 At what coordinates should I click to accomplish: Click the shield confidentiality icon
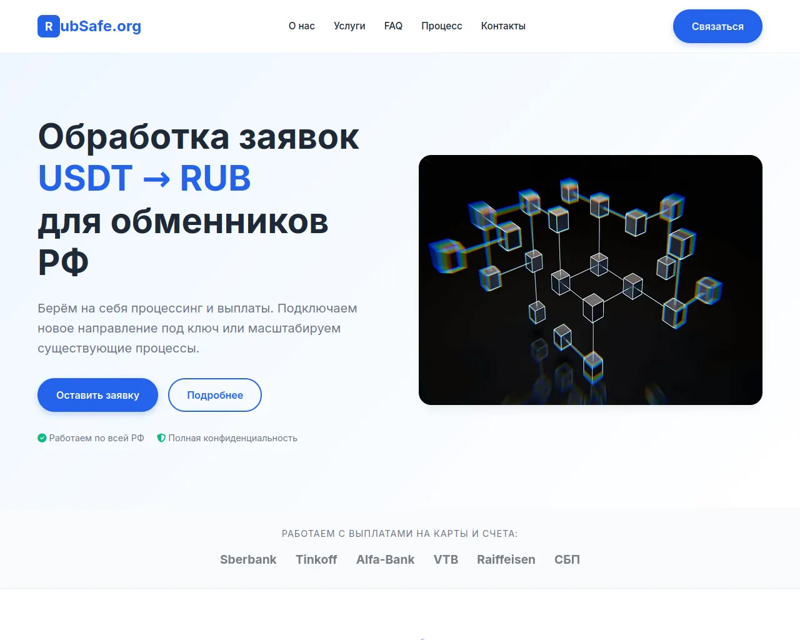click(x=161, y=438)
